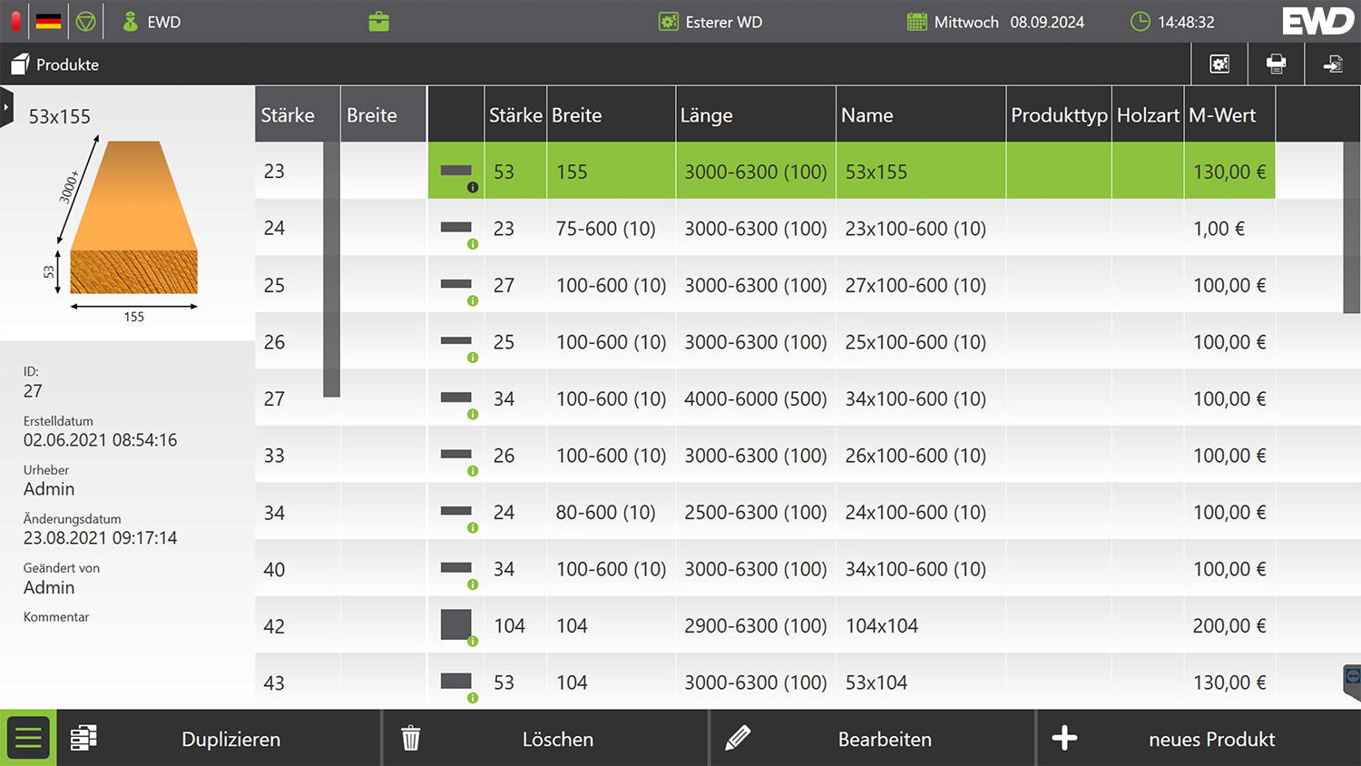The width and height of the screenshot is (1361, 766).
Task: Click the red status indicator light
Action: point(15,21)
